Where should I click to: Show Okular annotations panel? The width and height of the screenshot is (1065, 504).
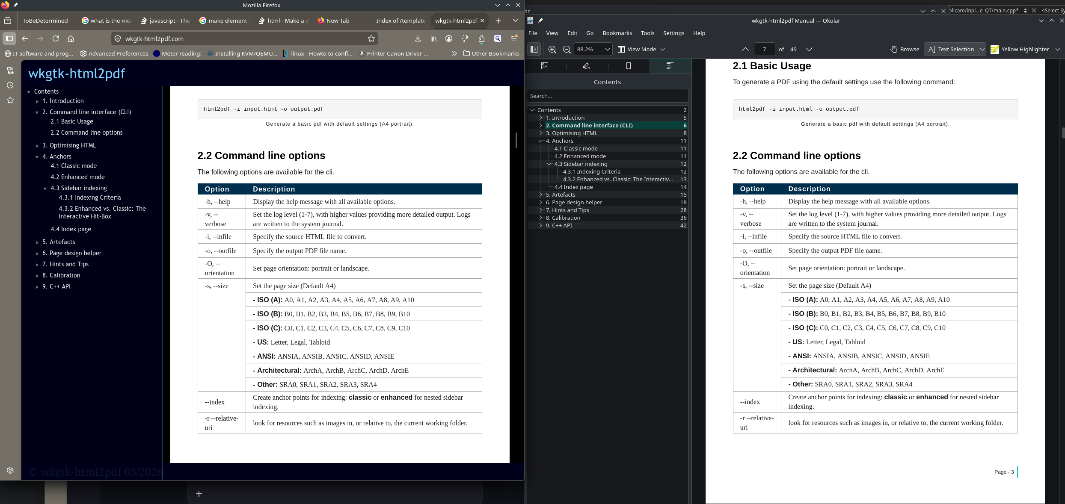pos(587,66)
